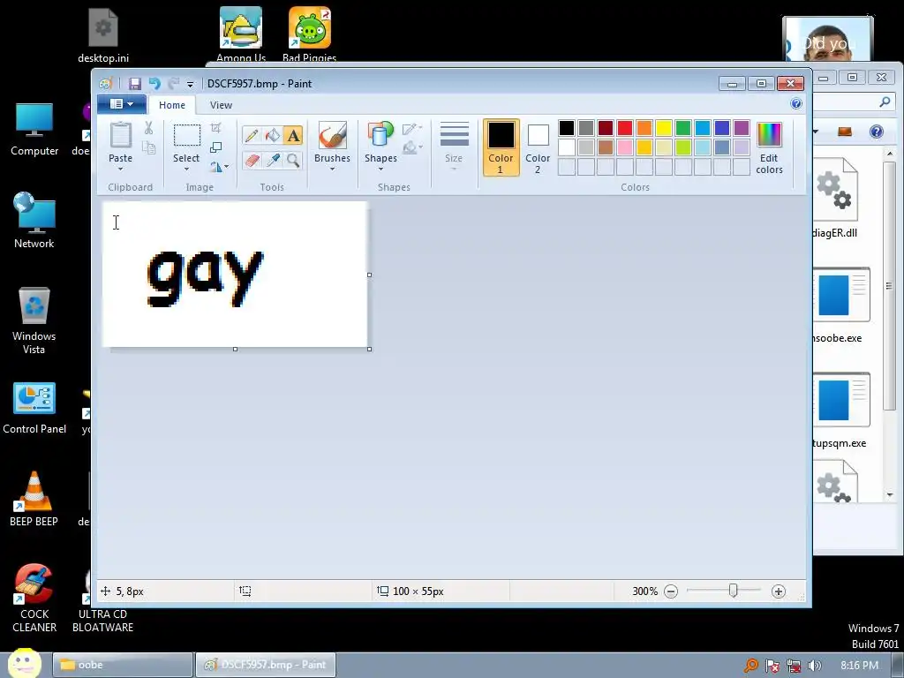Image resolution: width=904 pixels, height=678 pixels.
Task: Select the Fill with color bucket tool
Action: tap(272, 135)
